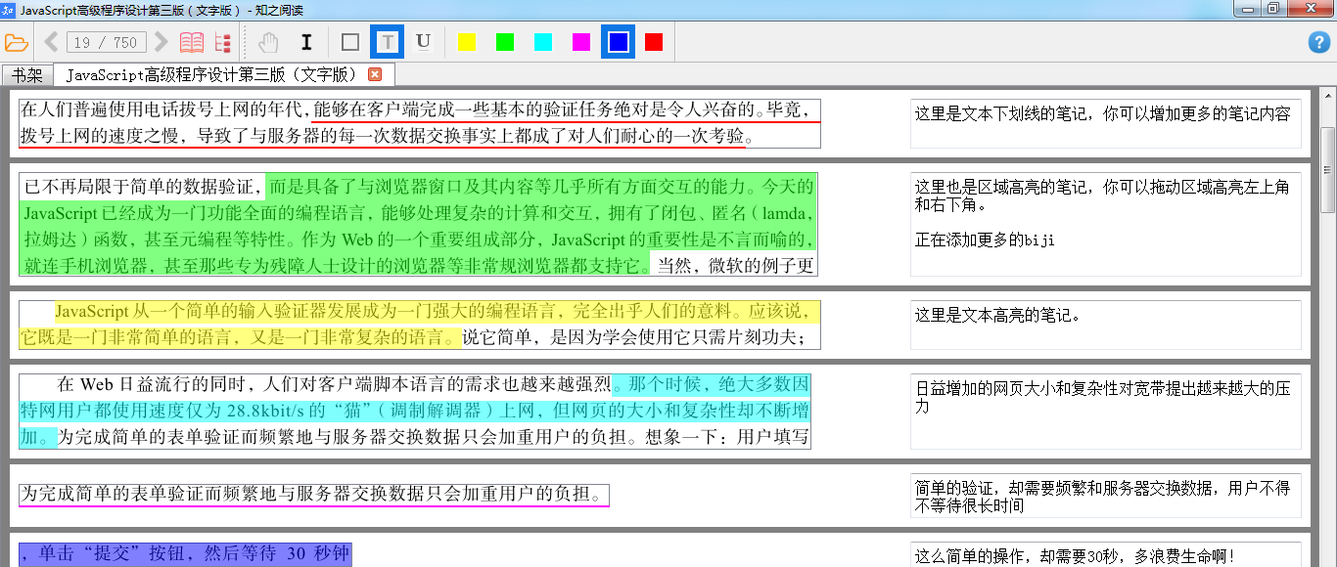Pick the green highlight color
The width and height of the screenshot is (1337, 567).
505,42
